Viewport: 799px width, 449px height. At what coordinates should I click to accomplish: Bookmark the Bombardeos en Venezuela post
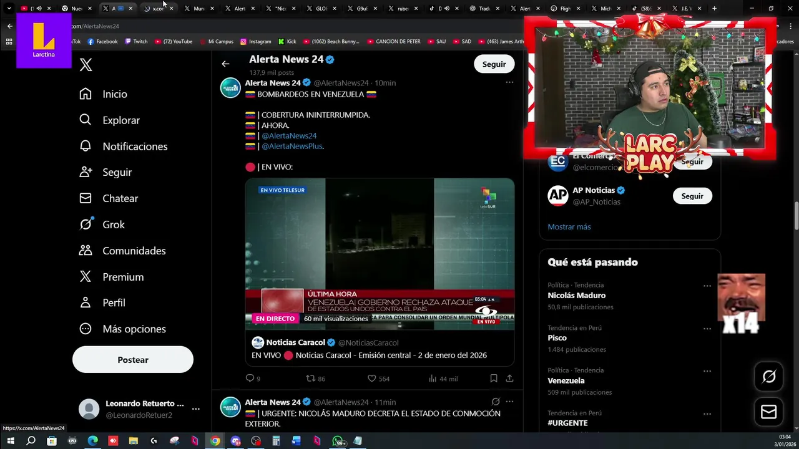point(494,379)
